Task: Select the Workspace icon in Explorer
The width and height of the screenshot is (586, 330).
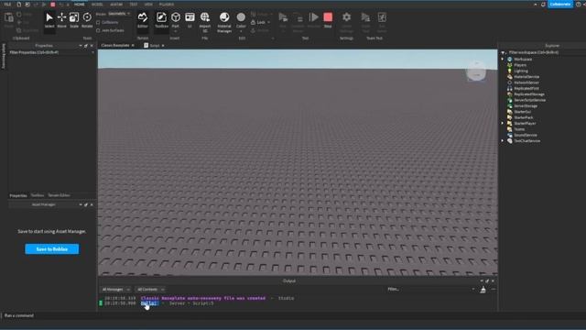Action: pos(509,59)
